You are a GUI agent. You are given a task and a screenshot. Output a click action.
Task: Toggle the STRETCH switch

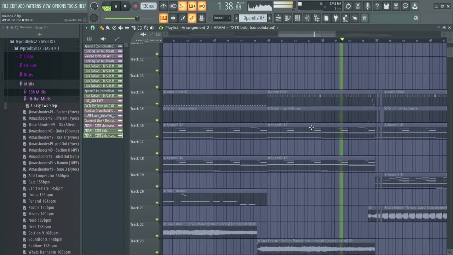pyautogui.click(x=160, y=40)
